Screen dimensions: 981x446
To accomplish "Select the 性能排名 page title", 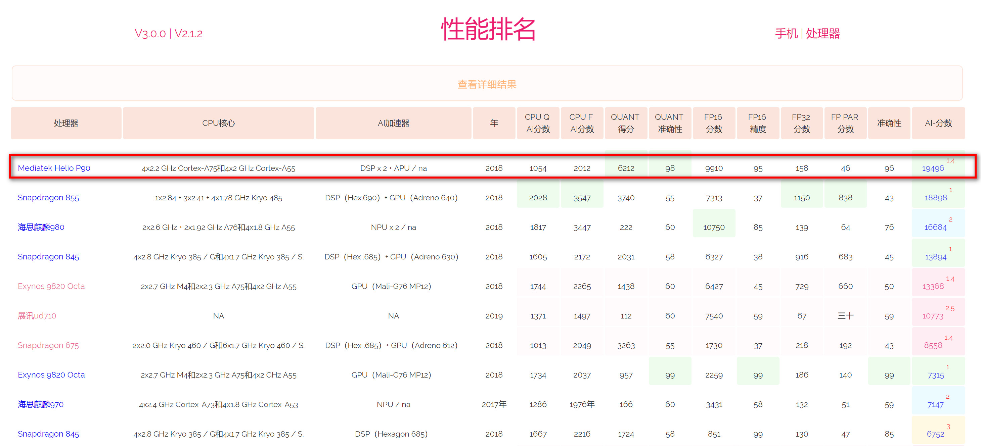I will click(488, 29).
